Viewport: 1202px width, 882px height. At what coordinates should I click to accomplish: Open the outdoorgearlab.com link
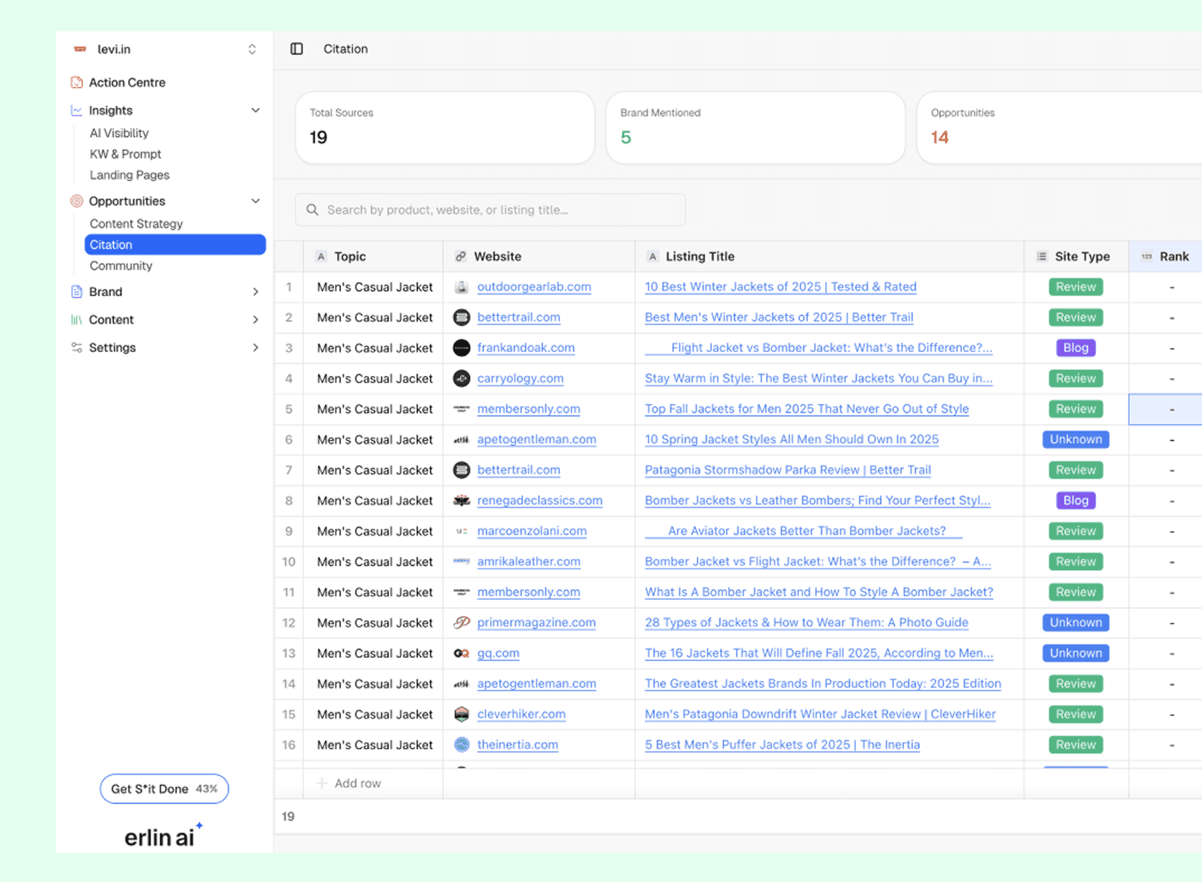pos(534,287)
